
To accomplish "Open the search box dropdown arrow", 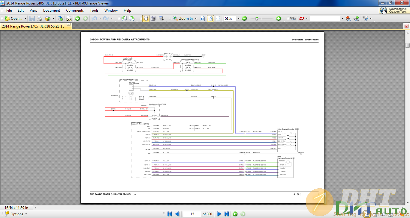I will click(342, 19).
